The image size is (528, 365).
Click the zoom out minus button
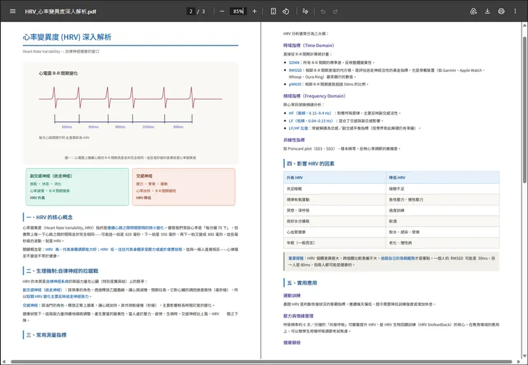[x=222, y=11]
